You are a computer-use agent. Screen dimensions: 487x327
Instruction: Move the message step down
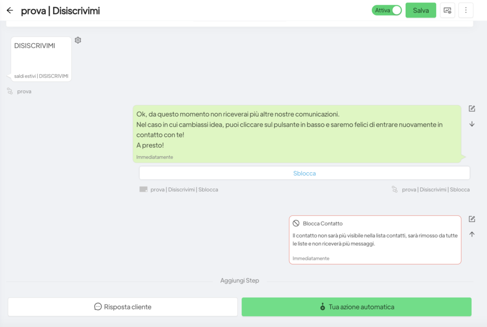[472, 124]
